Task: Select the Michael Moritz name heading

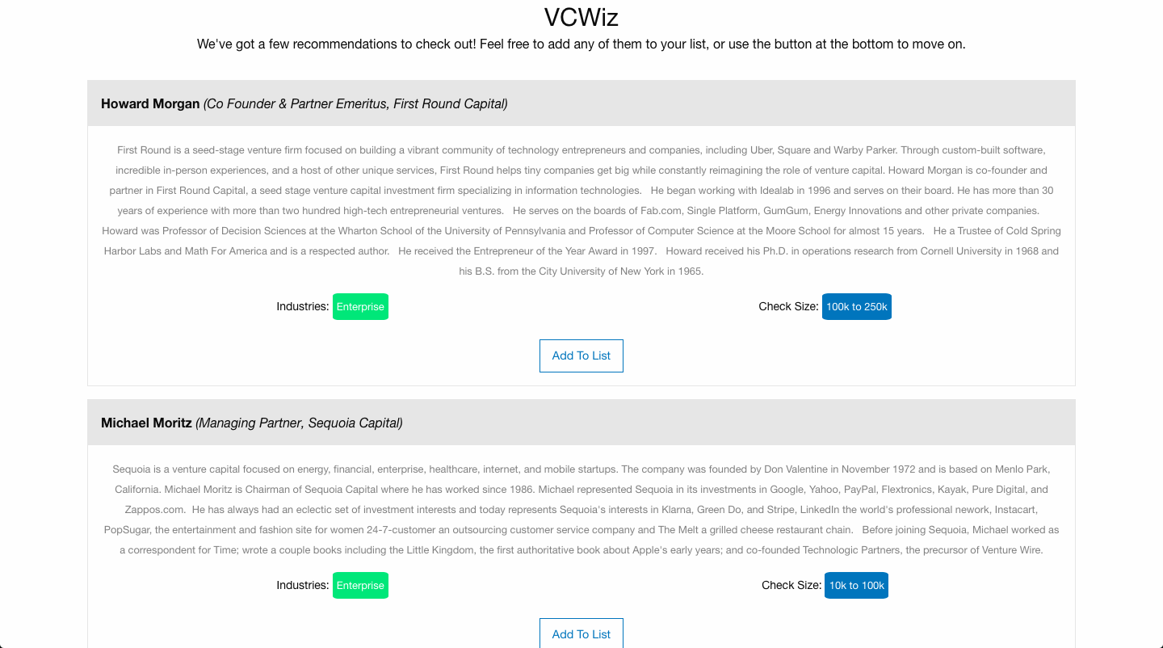Action: click(146, 423)
